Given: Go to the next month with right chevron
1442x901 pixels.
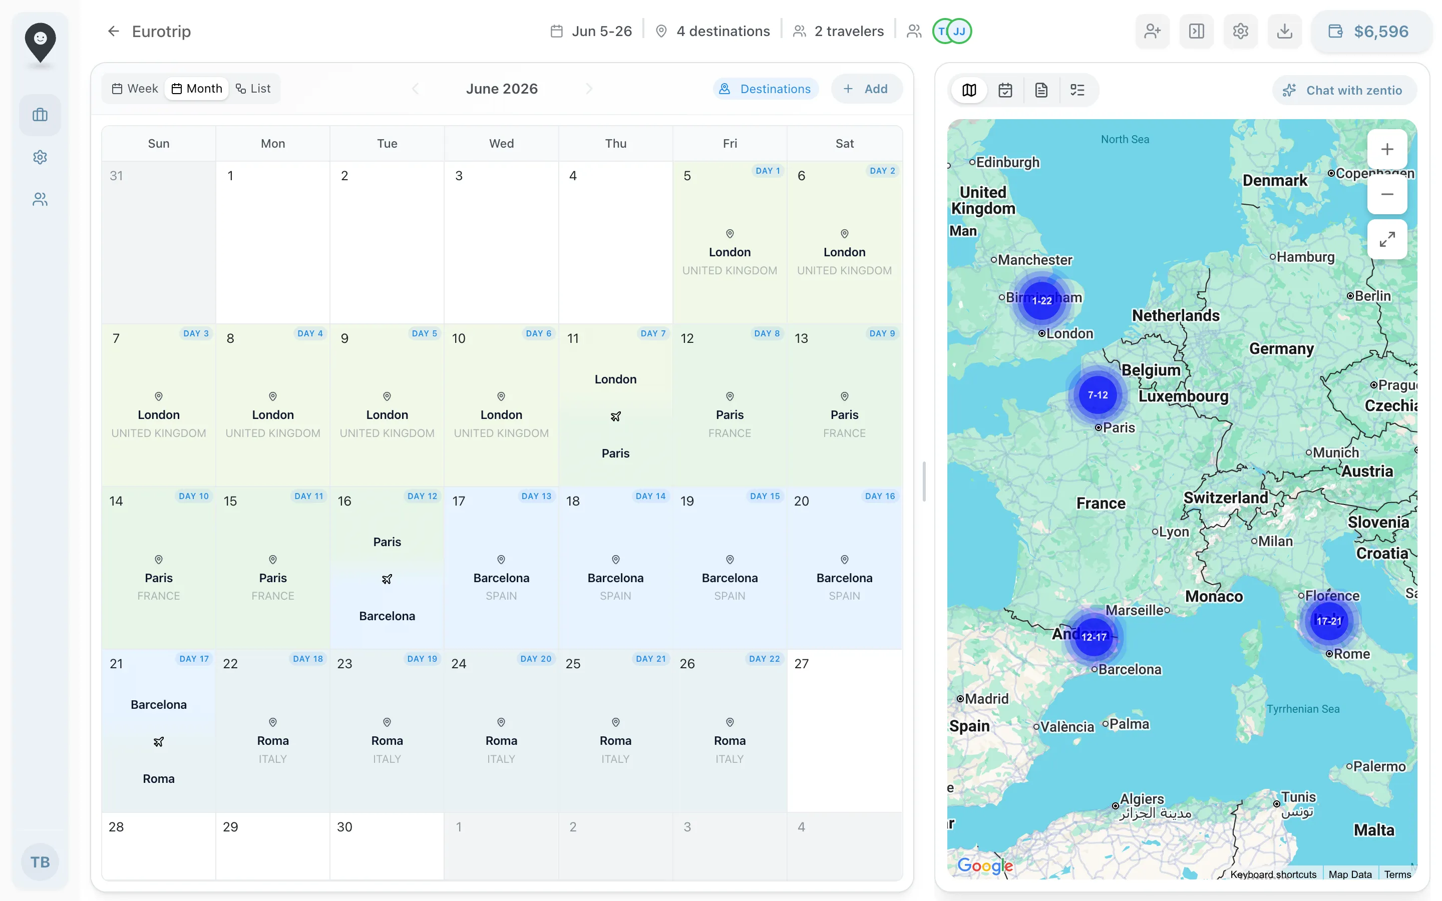Looking at the screenshot, I should (x=589, y=88).
